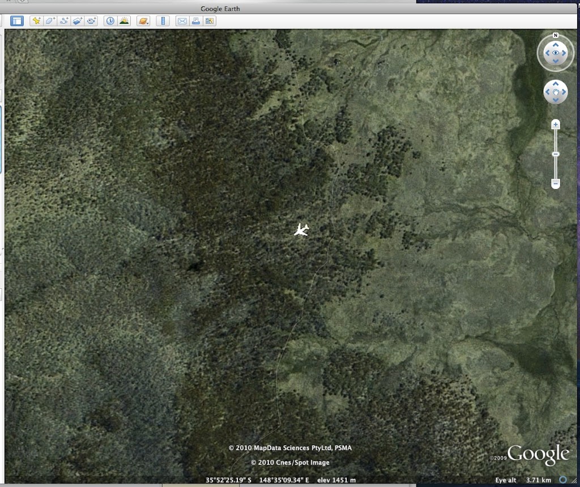
Task: Look right using the eye joystick arrow
Action: pos(564,53)
